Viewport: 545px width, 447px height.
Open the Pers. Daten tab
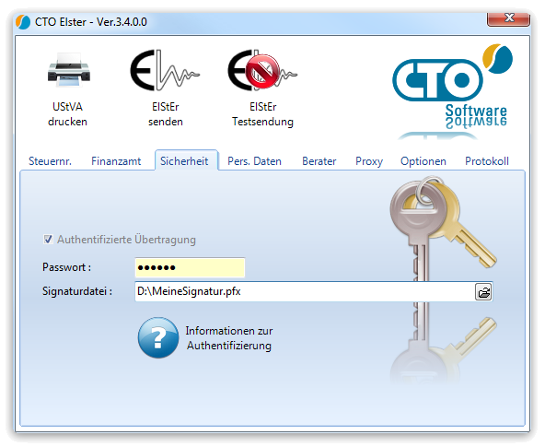pos(254,161)
